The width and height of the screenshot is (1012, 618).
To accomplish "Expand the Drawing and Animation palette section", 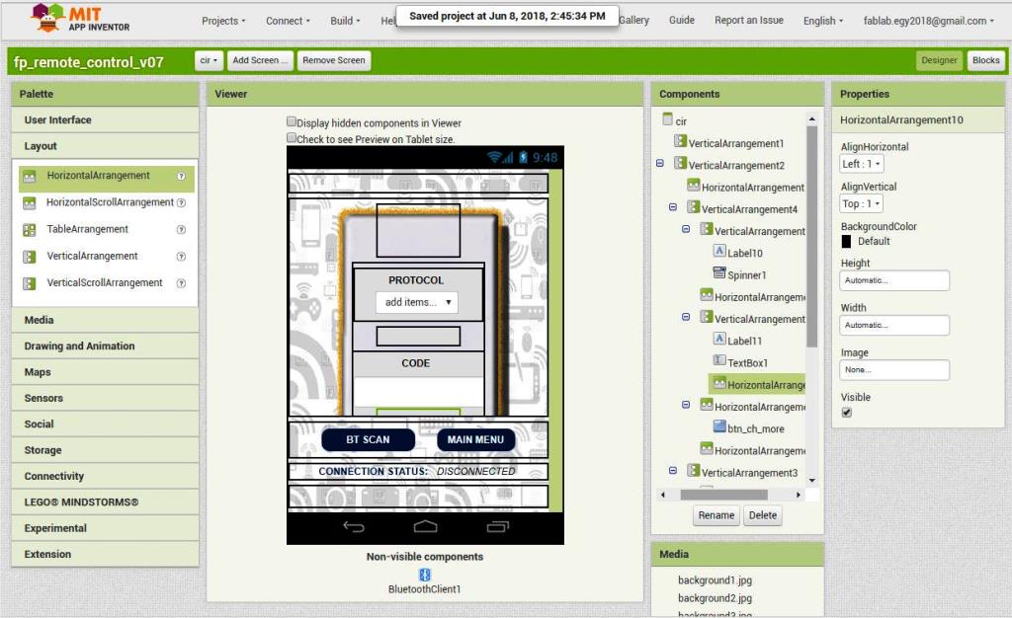I will (105, 347).
